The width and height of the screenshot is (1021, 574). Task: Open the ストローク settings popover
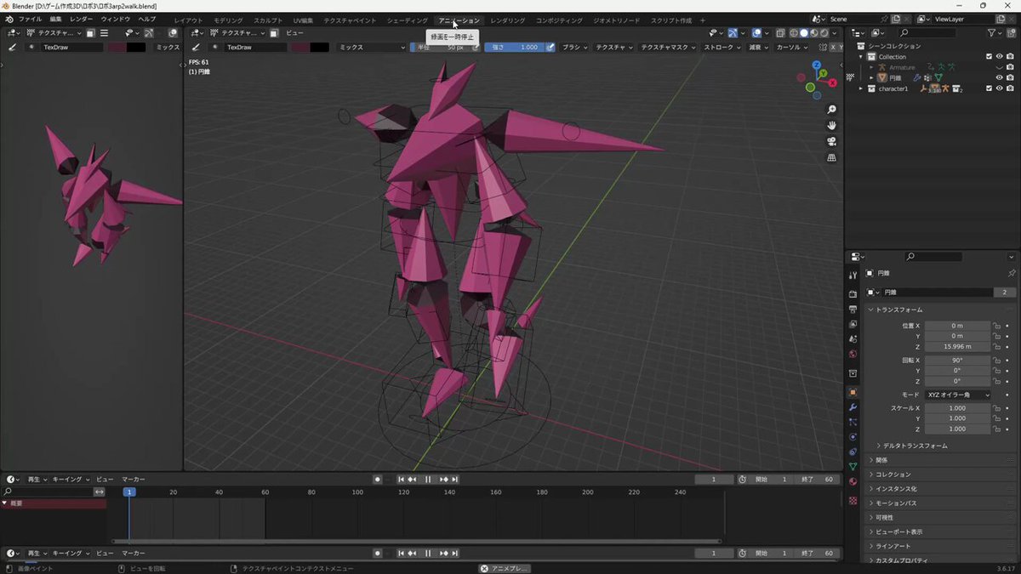pos(722,48)
